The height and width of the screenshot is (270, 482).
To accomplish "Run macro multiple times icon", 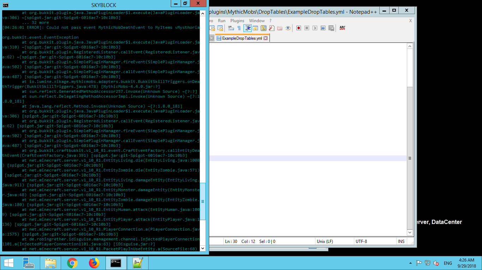I will point(323,28).
